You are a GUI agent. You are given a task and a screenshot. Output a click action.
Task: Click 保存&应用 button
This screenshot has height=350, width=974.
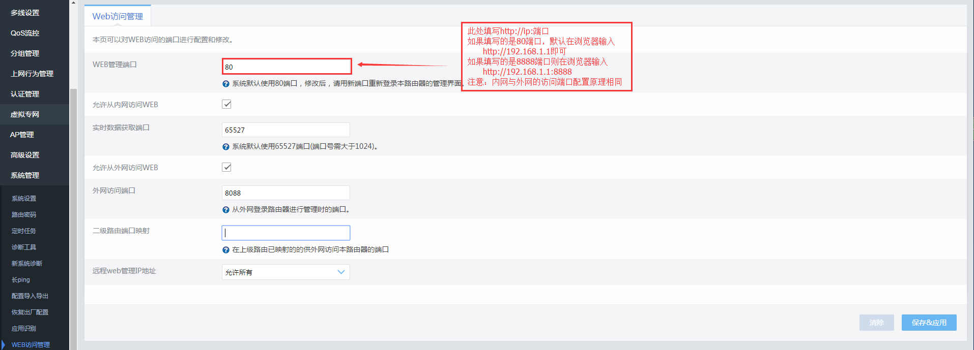(929, 323)
